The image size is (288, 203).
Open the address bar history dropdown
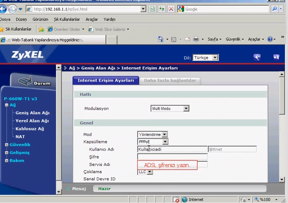coord(143,9)
